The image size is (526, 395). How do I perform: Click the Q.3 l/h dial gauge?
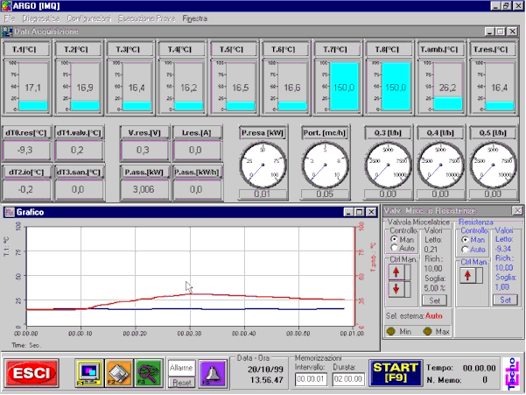coord(389,166)
